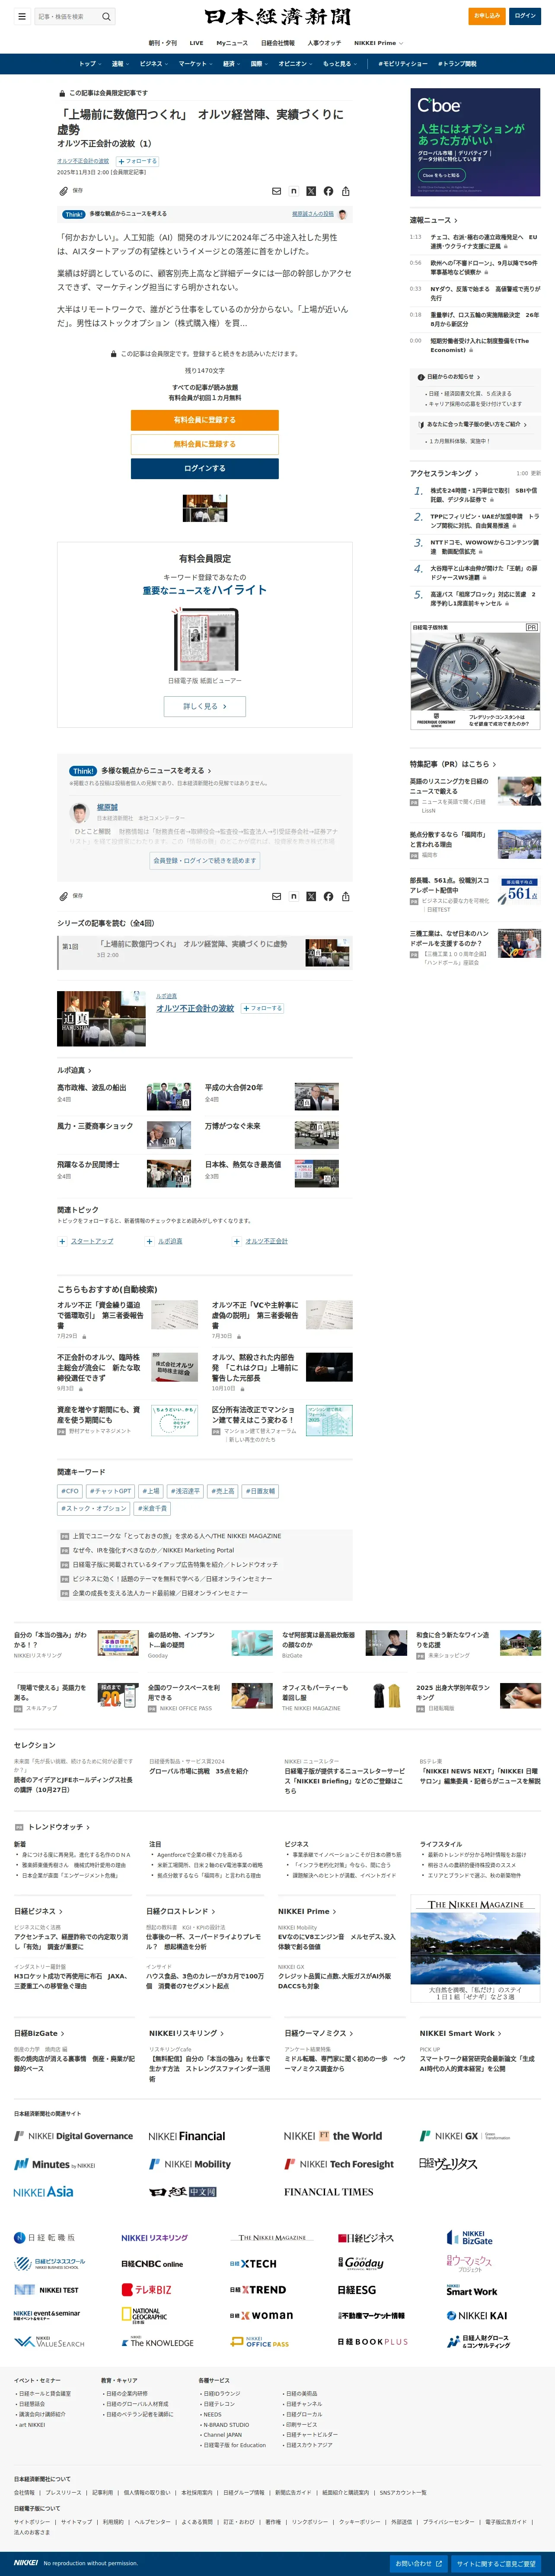Open the Myニュース menu item
Viewport: 555px width, 2576px height.
(232, 43)
